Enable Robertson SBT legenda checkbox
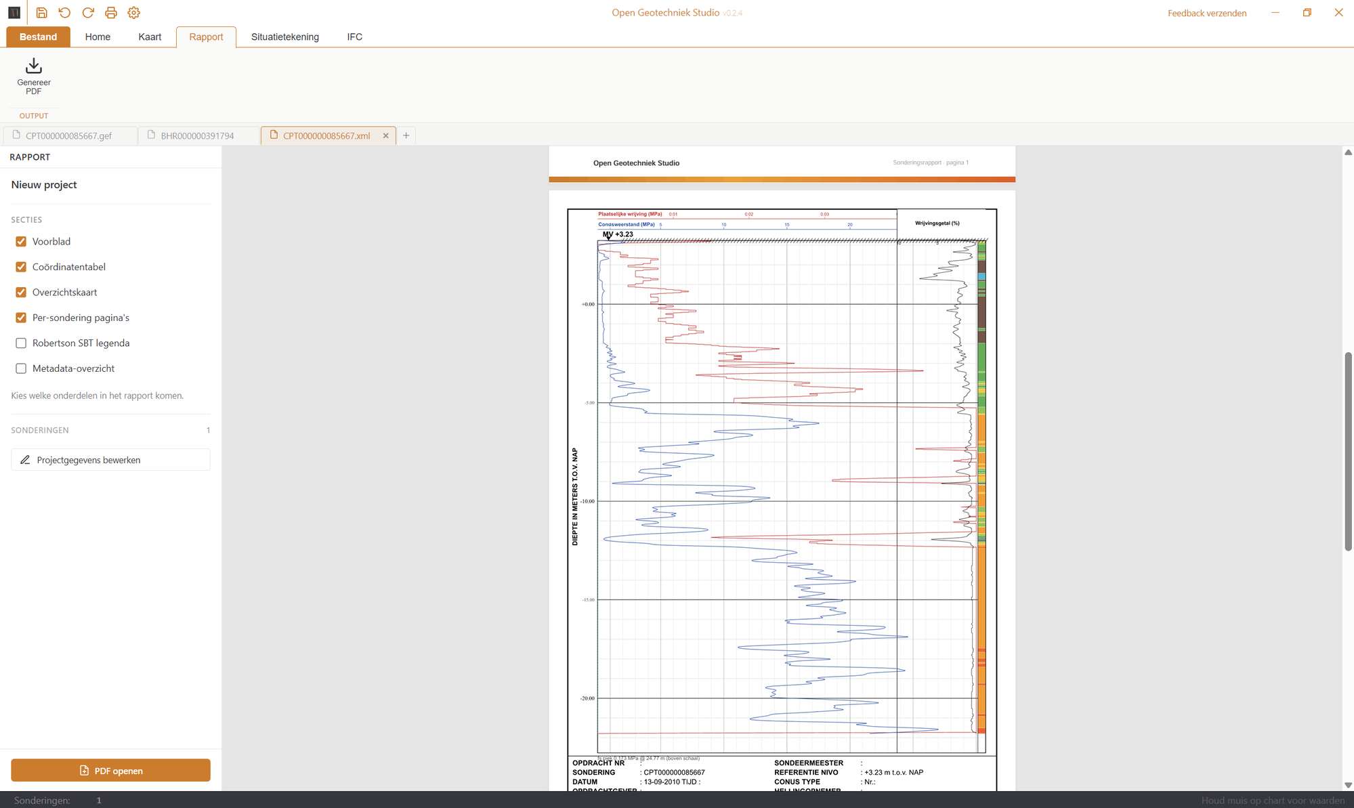The image size is (1354, 808). 21,343
